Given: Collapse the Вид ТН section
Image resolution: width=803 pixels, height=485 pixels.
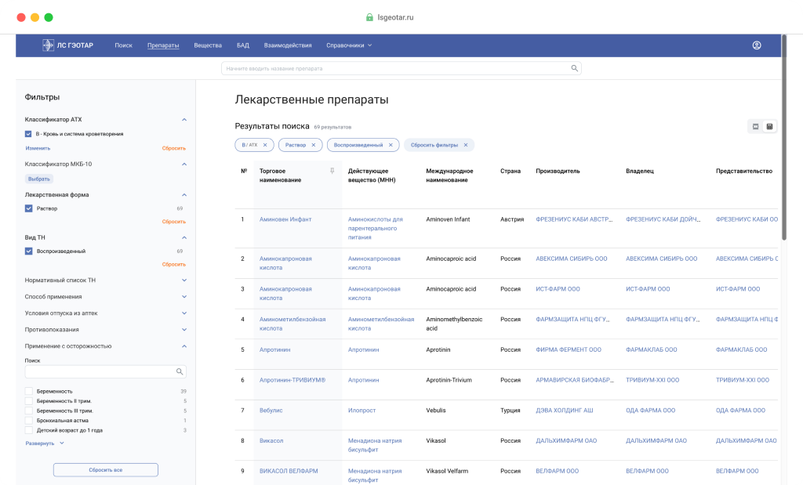Looking at the screenshot, I should pyautogui.click(x=183, y=238).
